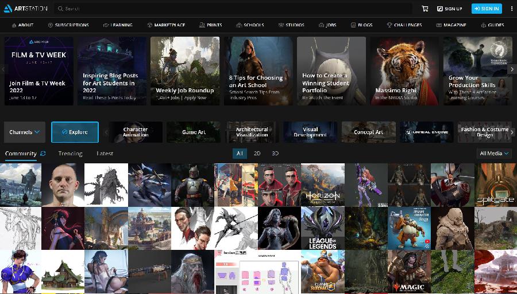Click the Sign Up button

pyautogui.click(x=450, y=9)
